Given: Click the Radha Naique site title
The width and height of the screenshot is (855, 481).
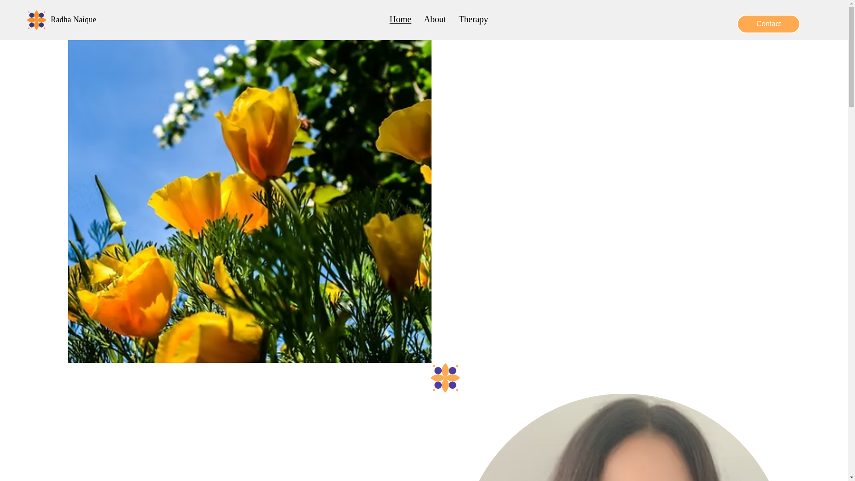Looking at the screenshot, I should [x=73, y=20].
